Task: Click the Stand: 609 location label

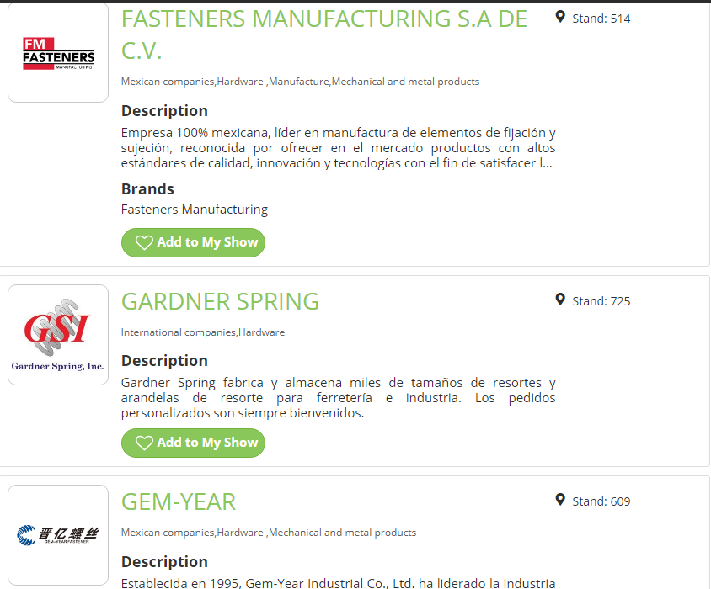Action: 601,501
